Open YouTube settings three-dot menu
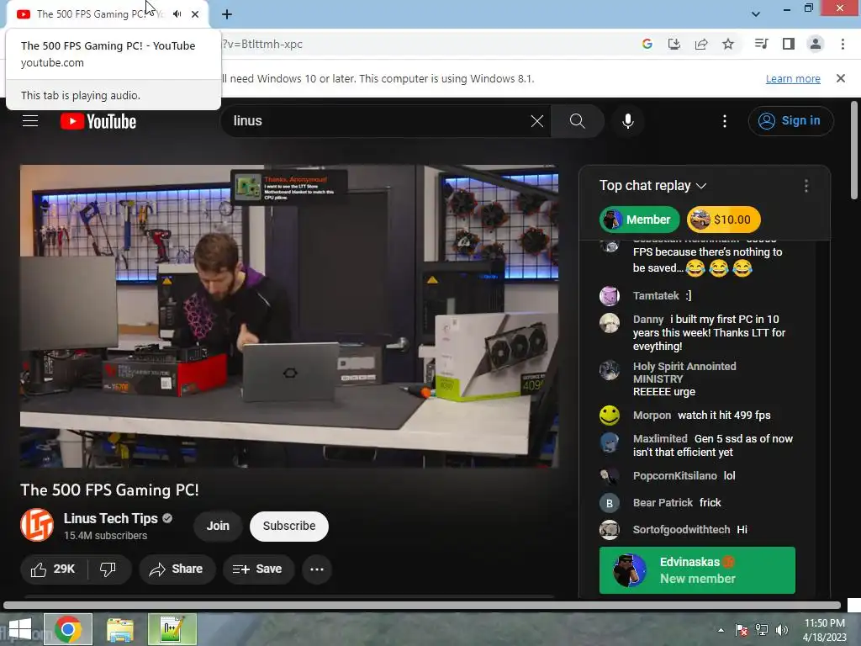The image size is (861, 646). pos(725,121)
